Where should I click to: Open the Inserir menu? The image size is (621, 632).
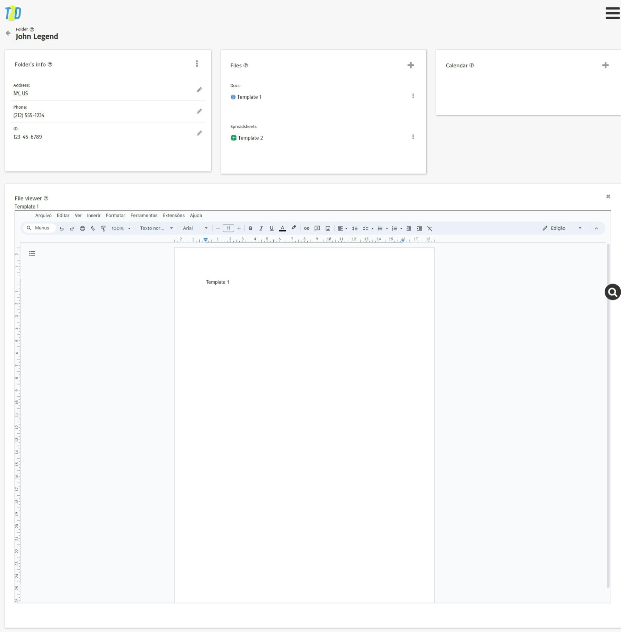(94, 216)
